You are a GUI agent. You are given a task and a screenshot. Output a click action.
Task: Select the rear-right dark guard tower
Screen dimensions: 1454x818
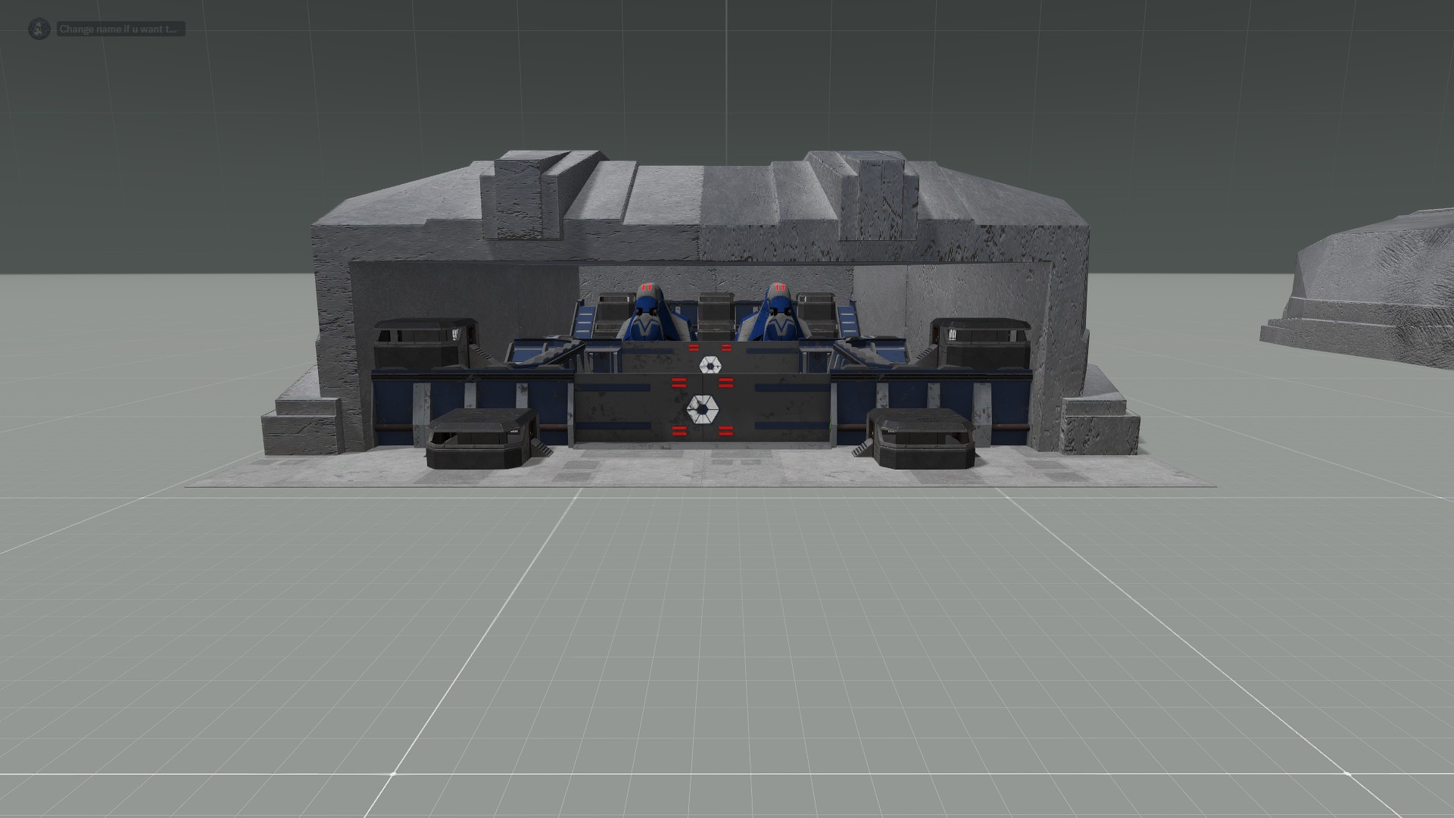click(x=981, y=342)
